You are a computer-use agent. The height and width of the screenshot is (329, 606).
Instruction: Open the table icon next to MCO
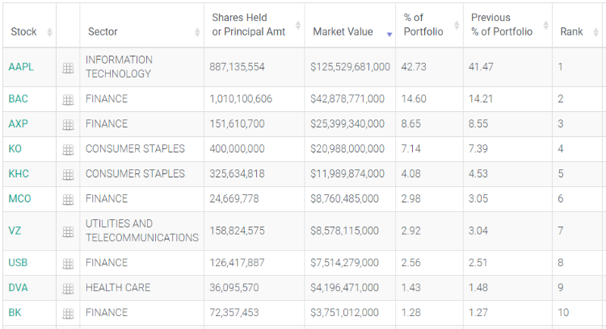point(68,200)
